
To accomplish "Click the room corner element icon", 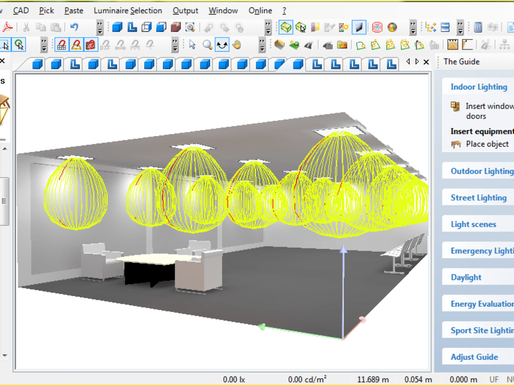I will (467, 45).
